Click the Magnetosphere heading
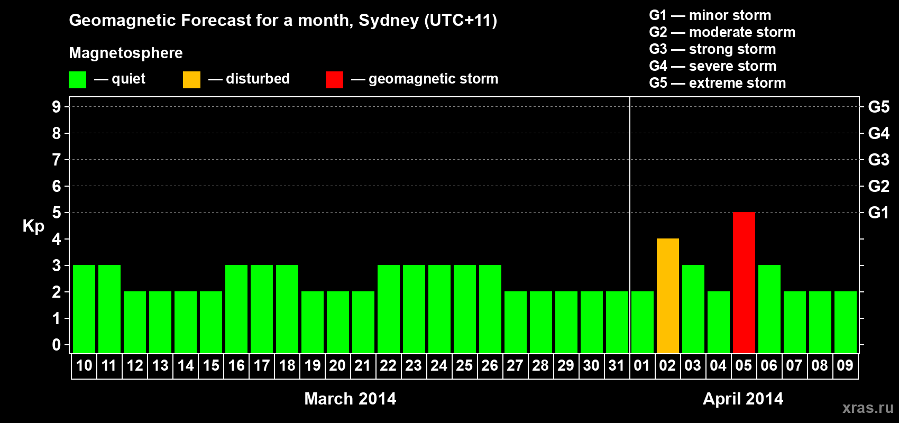899x423 pixels. pos(126,53)
